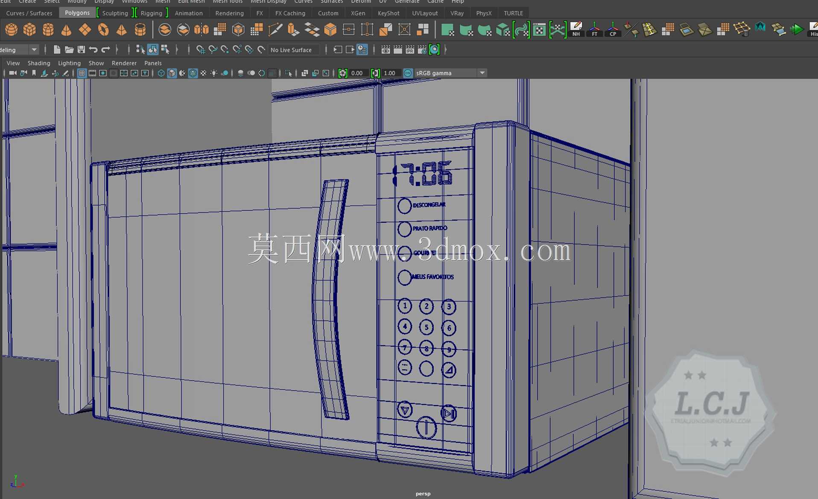
Task: Click the Undo arrow icon
Action: (x=93, y=50)
